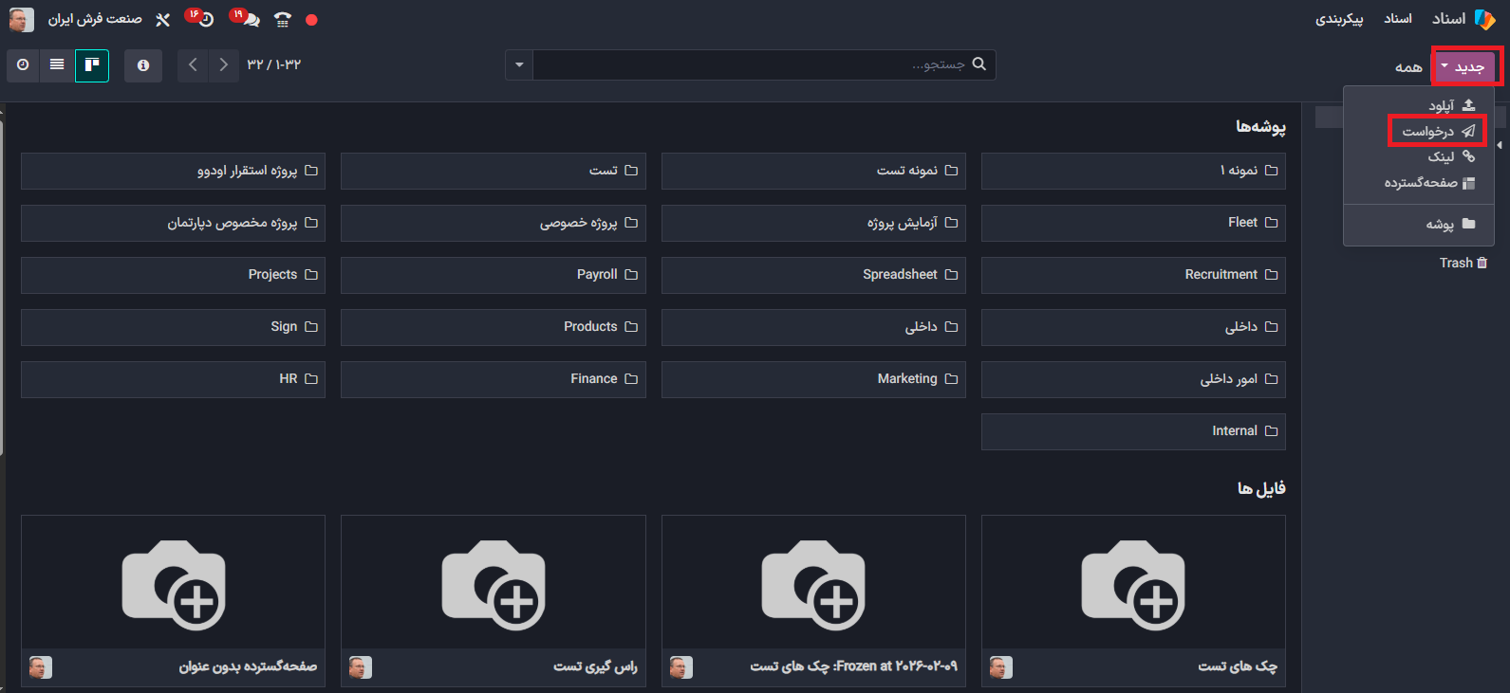
Task: Switch to activity view
Action: 23,65
